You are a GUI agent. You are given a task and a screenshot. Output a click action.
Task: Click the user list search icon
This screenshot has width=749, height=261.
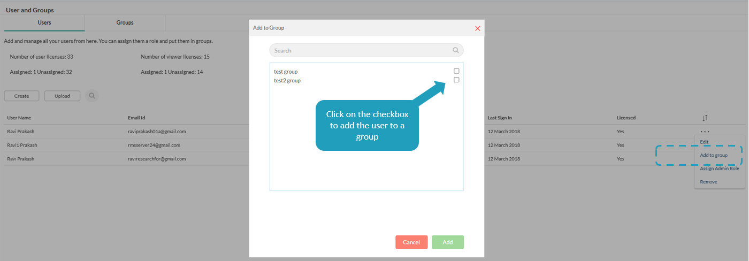pyautogui.click(x=92, y=96)
